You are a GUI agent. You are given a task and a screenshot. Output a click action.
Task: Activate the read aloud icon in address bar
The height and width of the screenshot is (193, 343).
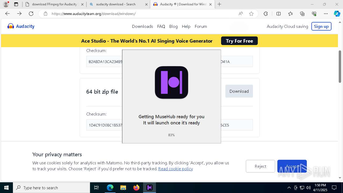[241, 14]
